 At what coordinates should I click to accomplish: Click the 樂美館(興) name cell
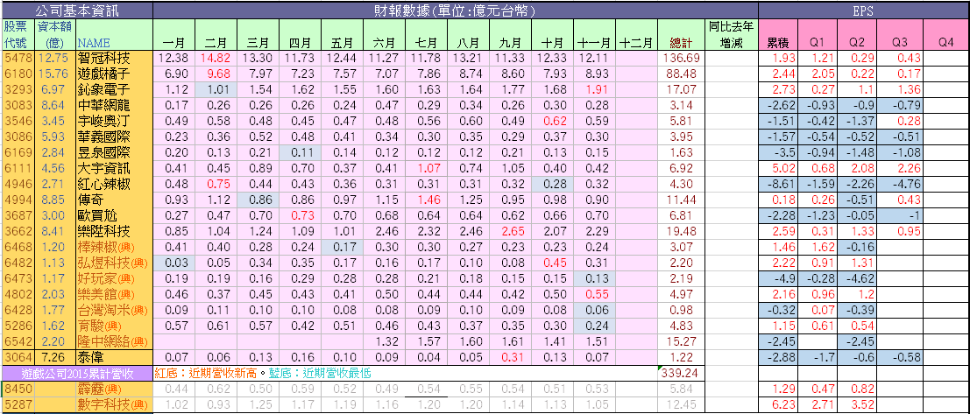[x=114, y=293]
